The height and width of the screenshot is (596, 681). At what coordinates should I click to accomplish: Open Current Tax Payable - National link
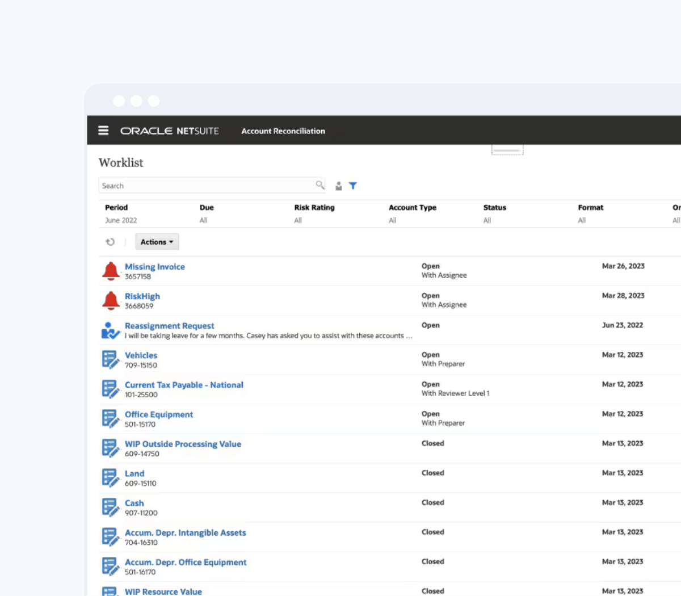pyautogui.click(x=184, y=385)
